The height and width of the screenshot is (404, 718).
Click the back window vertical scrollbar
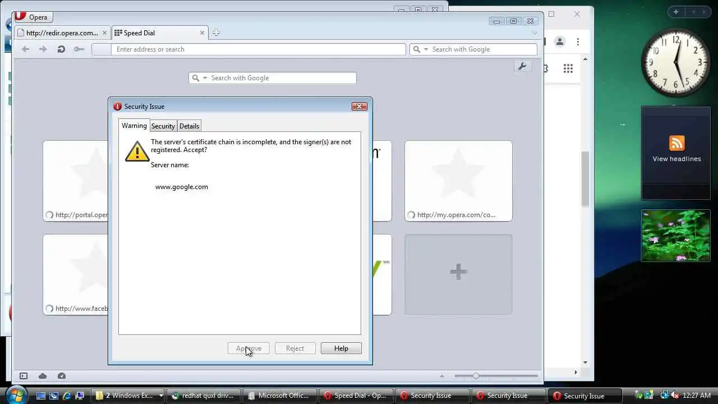(585, 178)
